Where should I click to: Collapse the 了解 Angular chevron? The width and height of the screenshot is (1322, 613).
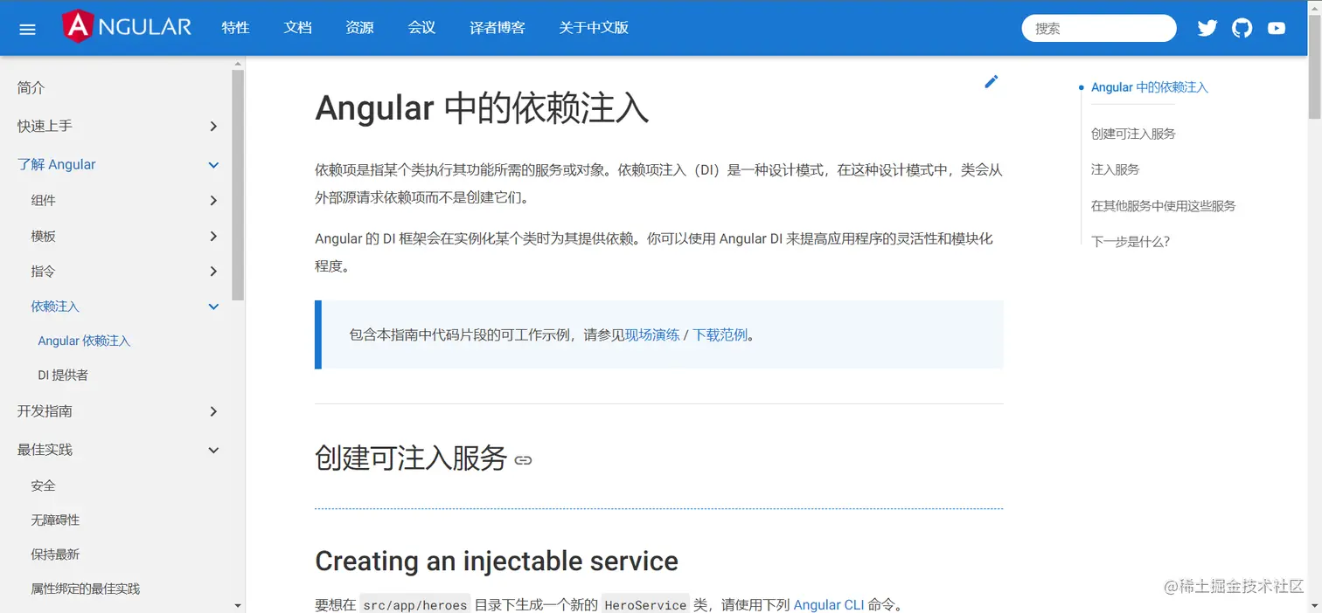(x=213, y=165)
